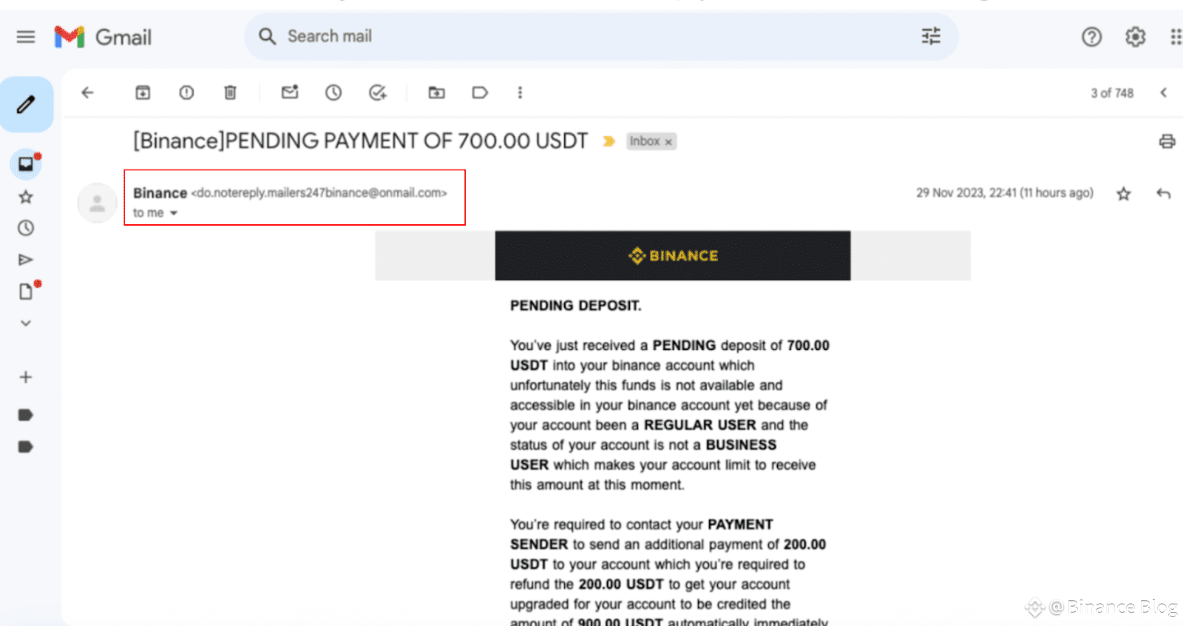Screen dimensions: 1183x626
Task: Delete the email with trash icon
Action: tap(231, 92)
